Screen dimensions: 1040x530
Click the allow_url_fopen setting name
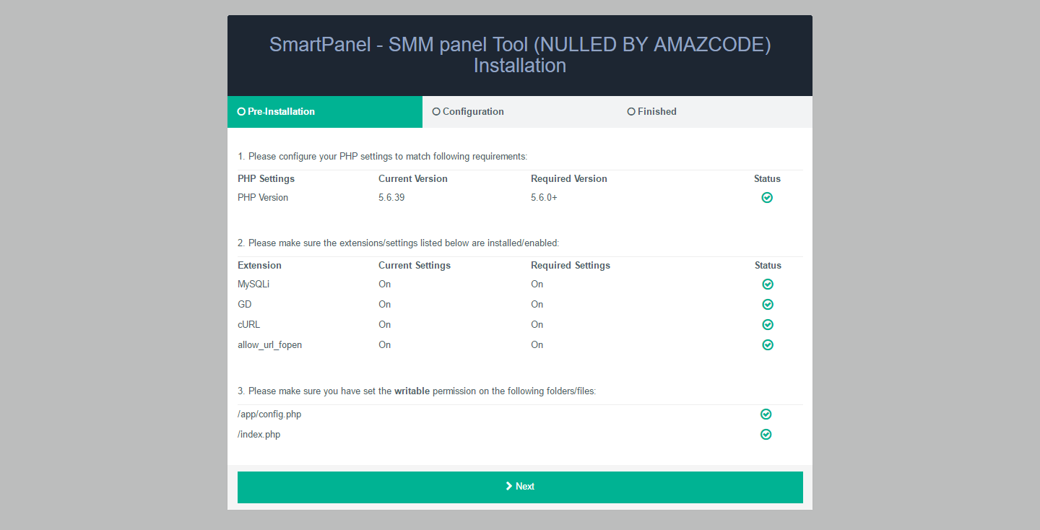pyautogui.click(x=270, y=345)
